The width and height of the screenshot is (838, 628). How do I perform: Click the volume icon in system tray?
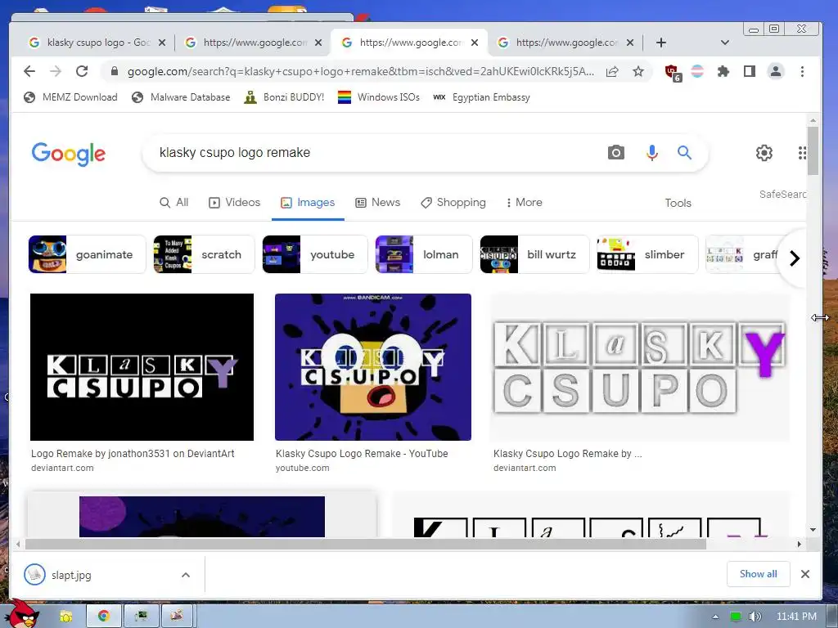click(x=755, y=617)
